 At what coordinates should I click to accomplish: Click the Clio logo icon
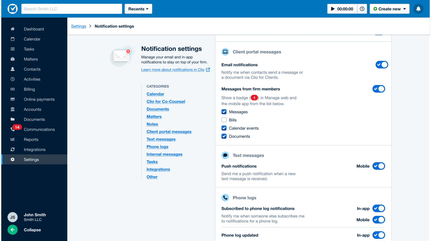pyautogui.click(x=12, y=9)
